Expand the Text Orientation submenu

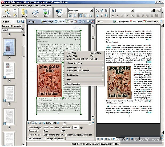point(84,68)
